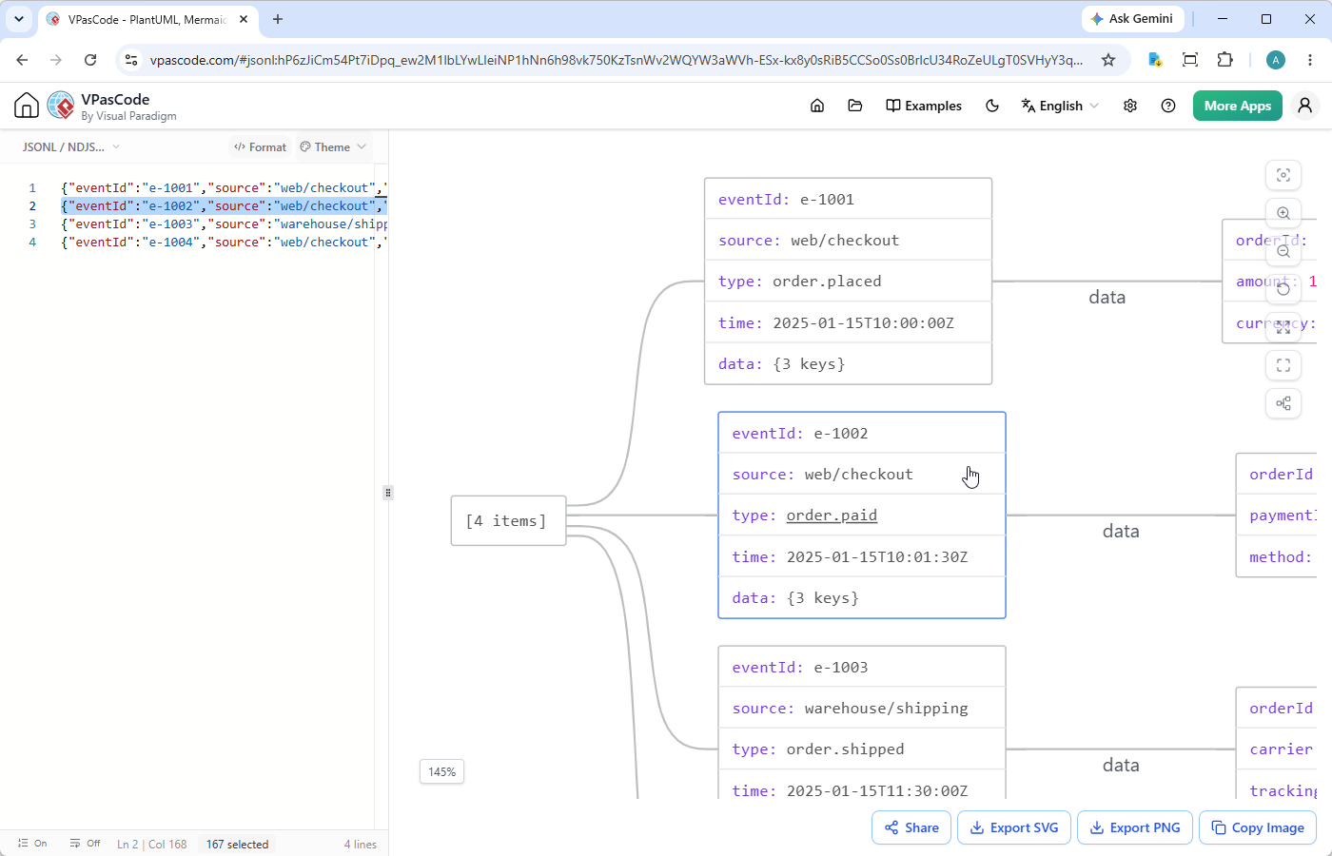Open the user account icon
The image size is (1332, 856).
(x=1305, y=106)
